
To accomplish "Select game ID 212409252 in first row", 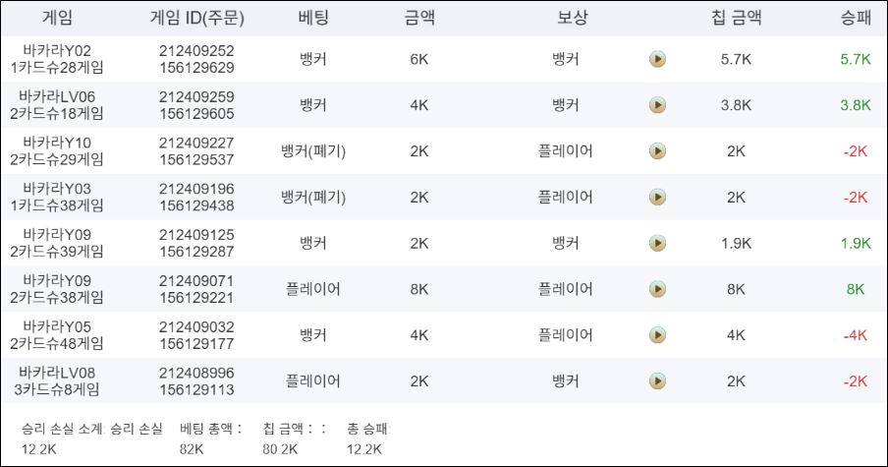I will coord(196,51).
